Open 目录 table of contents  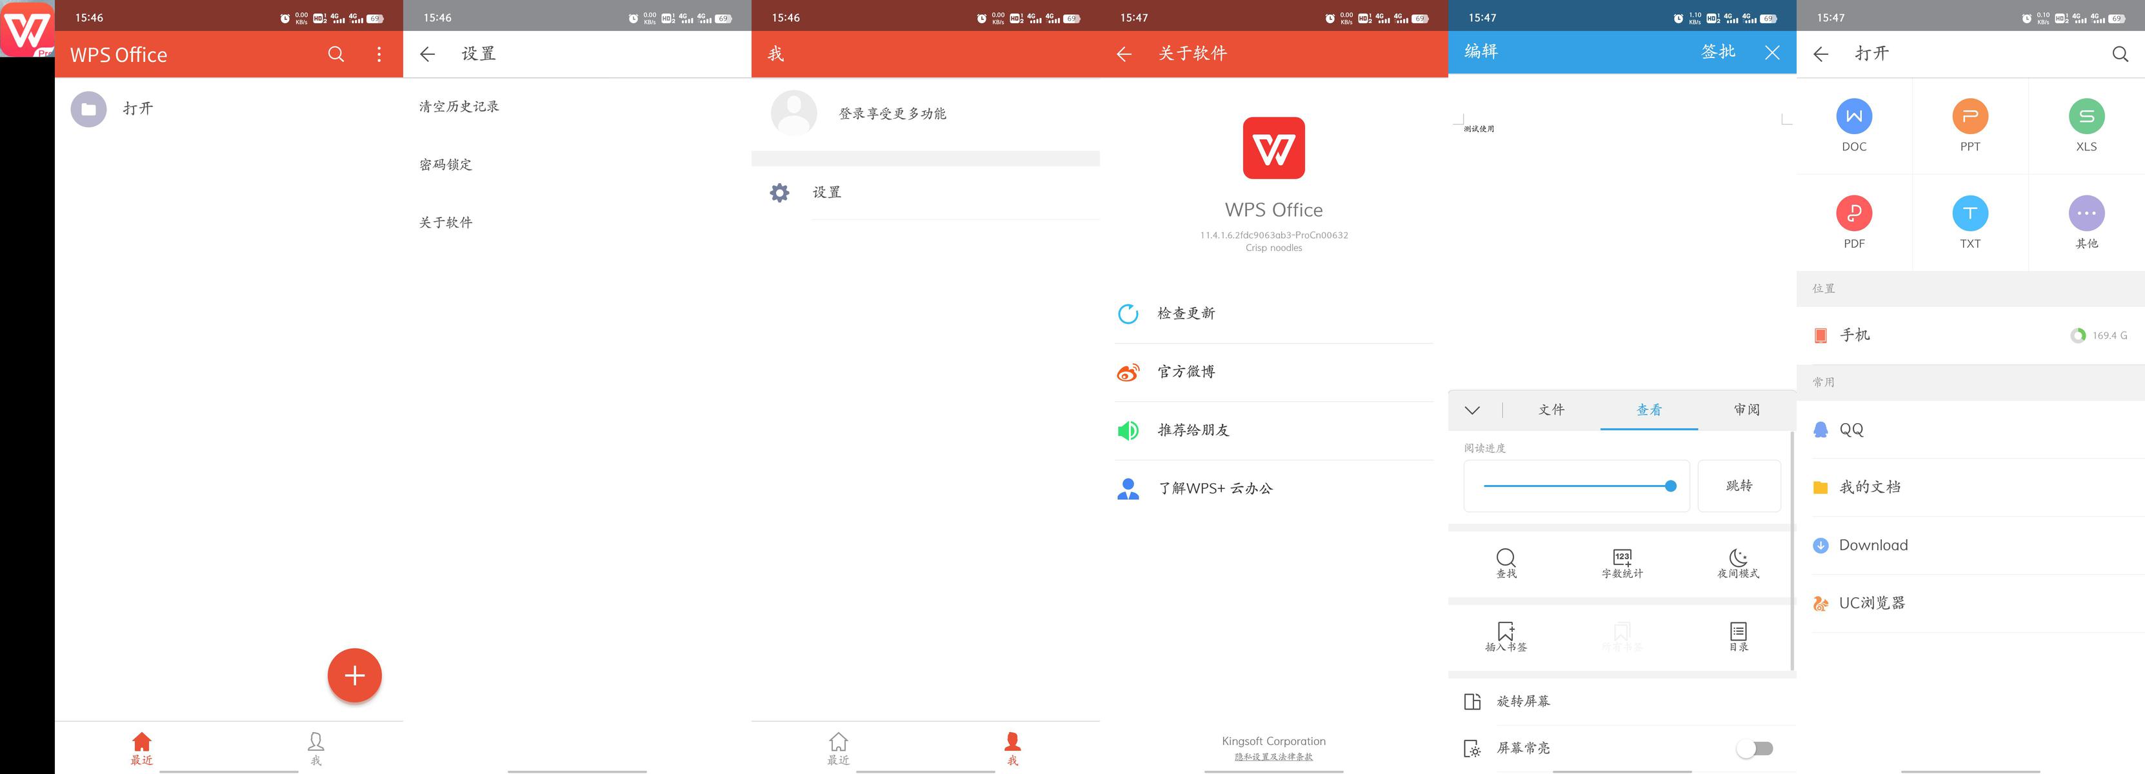(x=1738, y=637)
